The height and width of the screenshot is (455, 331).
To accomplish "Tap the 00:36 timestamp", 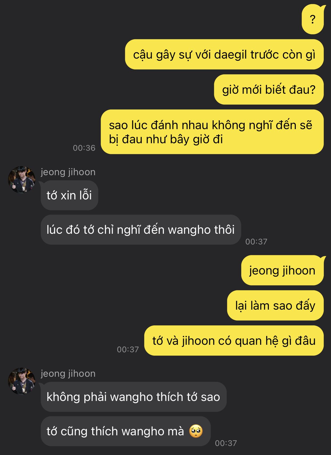I will pyautogui.click(x=84, y=148).
